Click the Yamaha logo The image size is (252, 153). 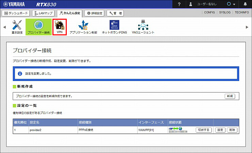click(14, 4)
